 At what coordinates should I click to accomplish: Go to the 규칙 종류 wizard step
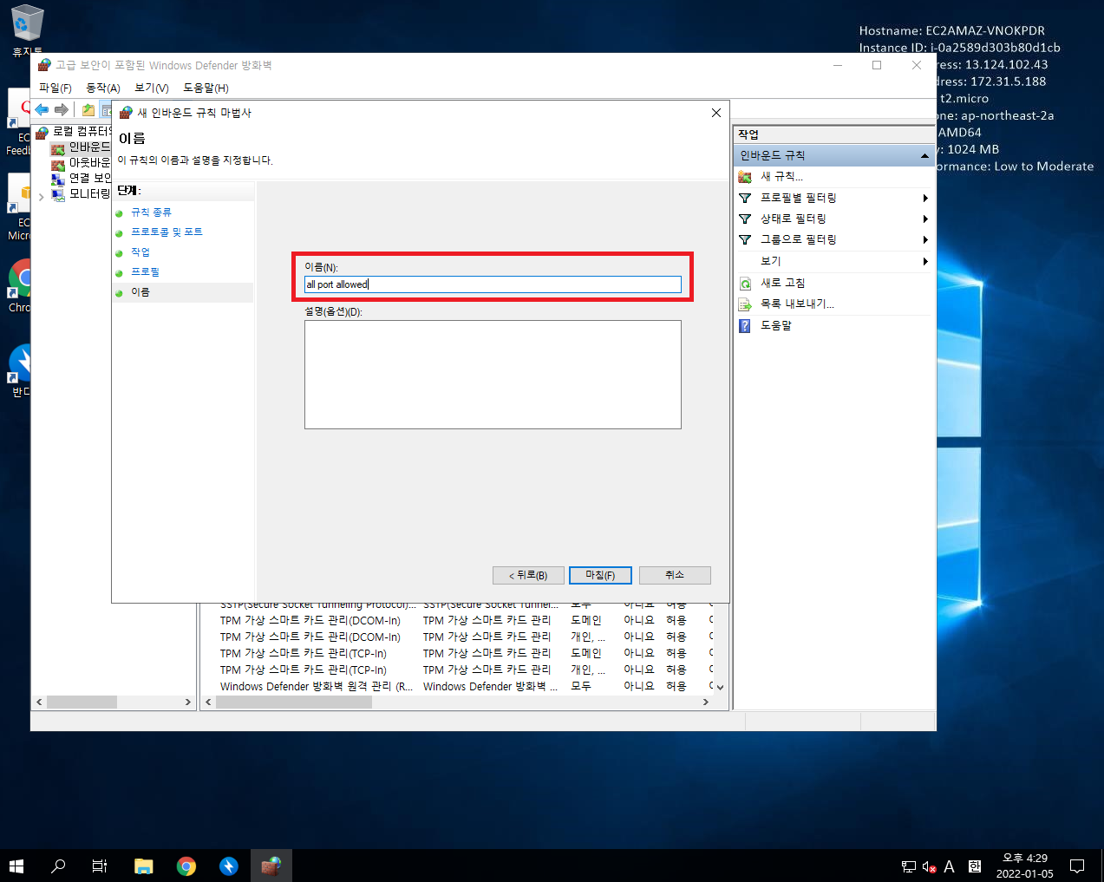click(x=151, y=212)
